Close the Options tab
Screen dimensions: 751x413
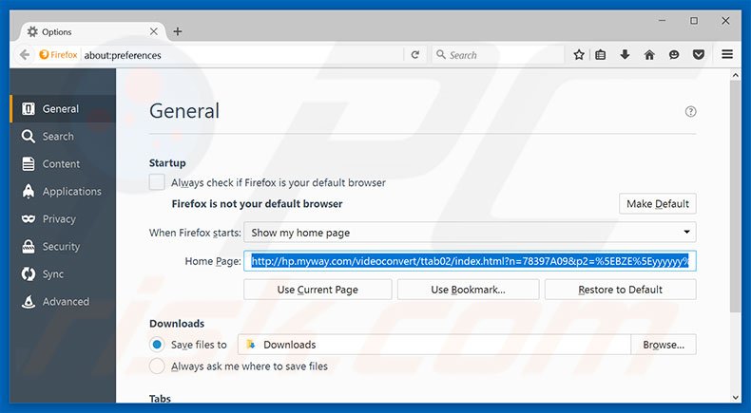tap(154, 31)
